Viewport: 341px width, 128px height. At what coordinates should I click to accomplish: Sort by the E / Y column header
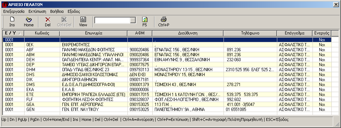tap(14, 33)
